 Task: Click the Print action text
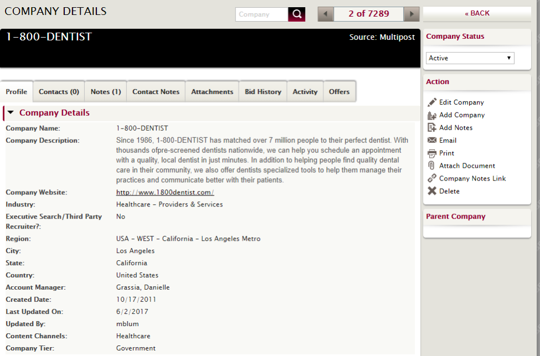click(446, 153)
